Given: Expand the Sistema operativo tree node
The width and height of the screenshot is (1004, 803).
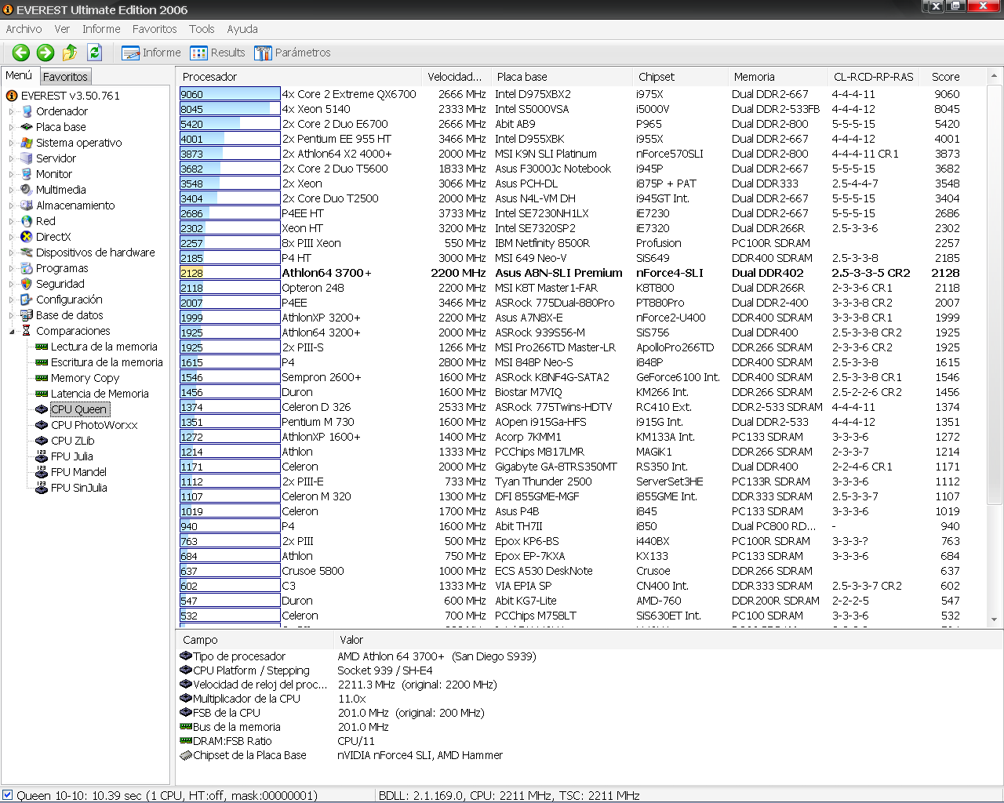Looking at the screenshot, I should (x=12, y=143).
